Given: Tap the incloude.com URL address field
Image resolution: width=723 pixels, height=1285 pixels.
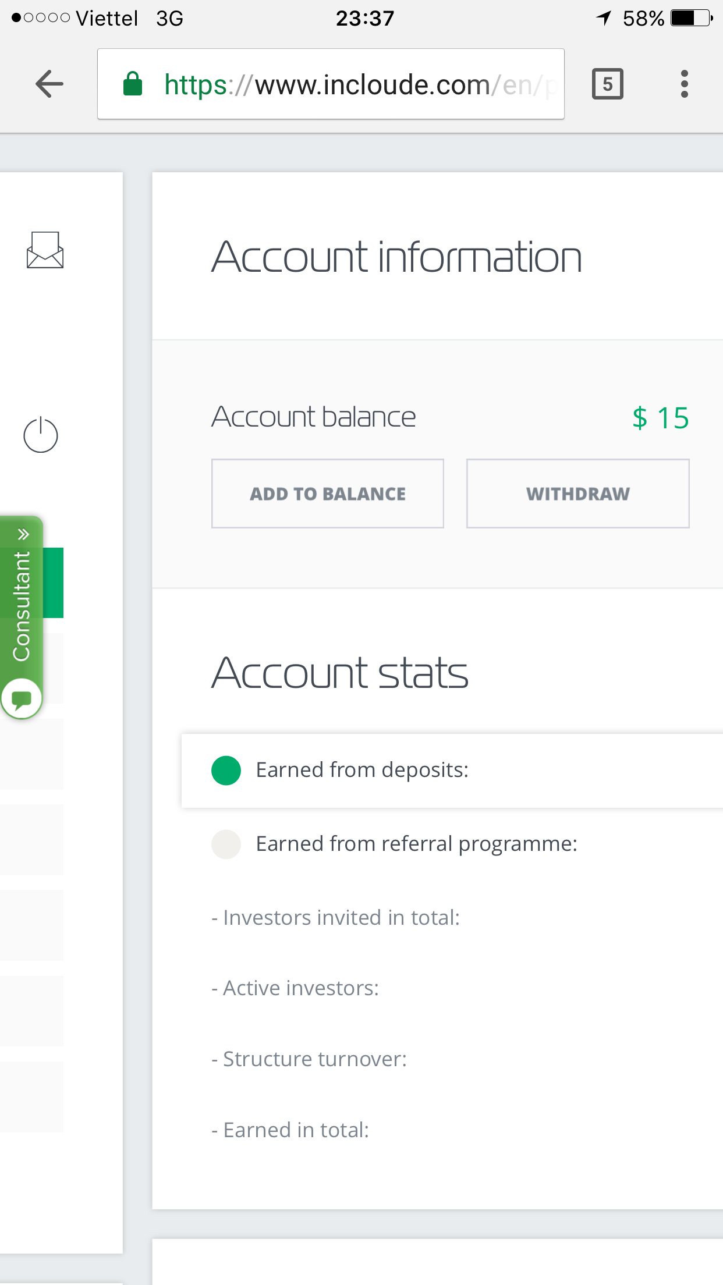Looking at the screenshot, I should (x=349, y=84).
